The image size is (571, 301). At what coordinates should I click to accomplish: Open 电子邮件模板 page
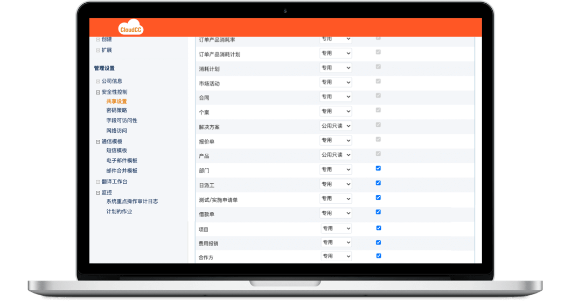(122, 160)
